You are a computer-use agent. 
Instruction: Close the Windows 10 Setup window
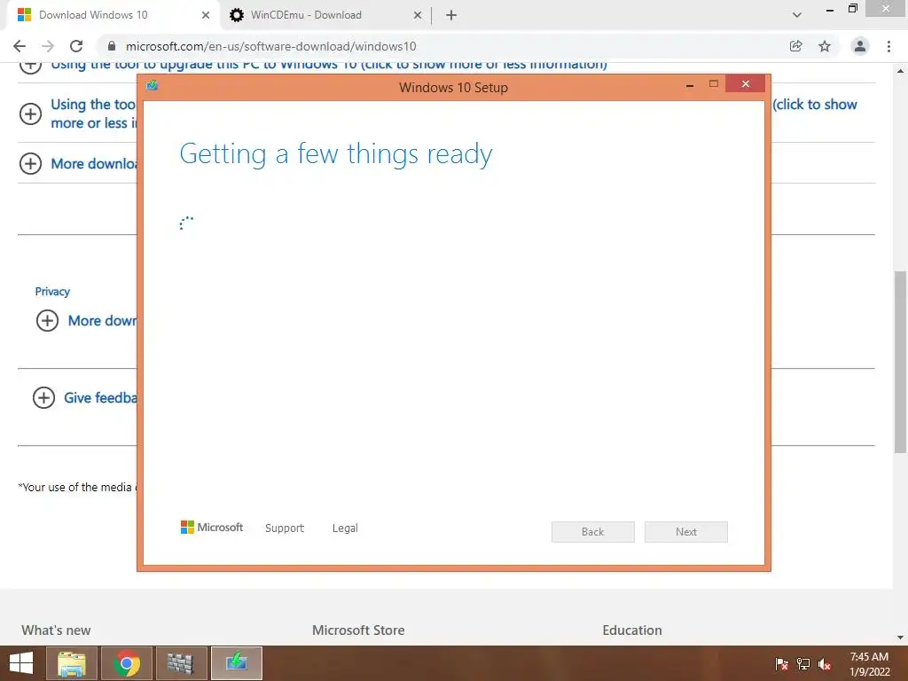(x=745, y=84)
